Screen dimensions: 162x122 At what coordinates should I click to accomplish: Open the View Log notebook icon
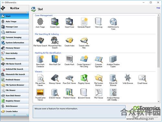tap(98, 22)
